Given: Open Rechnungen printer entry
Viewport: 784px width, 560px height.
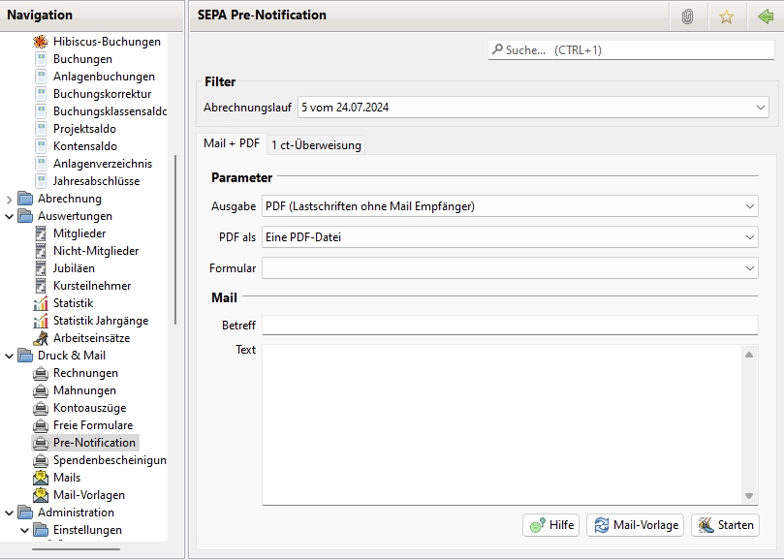Looking at the screenshot, I should coord(85,373).
